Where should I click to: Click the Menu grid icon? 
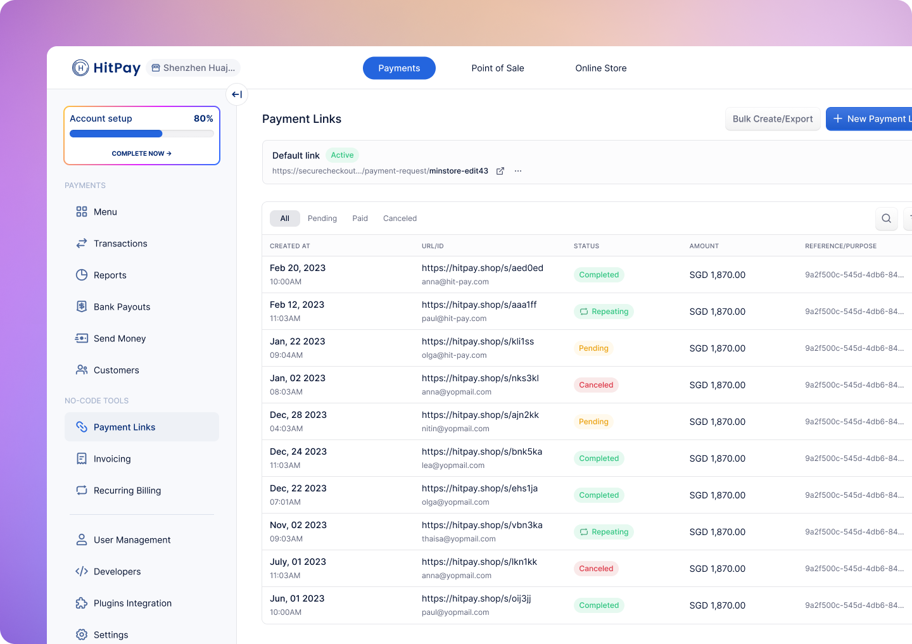(x=82, y=212)
